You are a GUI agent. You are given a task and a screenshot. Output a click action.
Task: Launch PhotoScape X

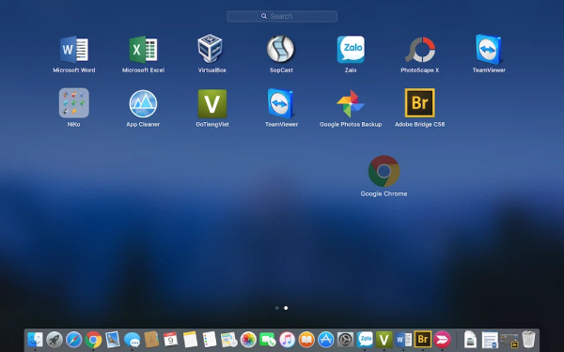[x=420, y=49]
